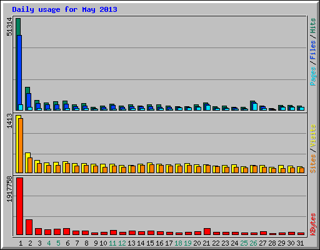This screenshot has width=320, height=250.
Task: Click green weekend day 11 label
Action: pos(112,243)
